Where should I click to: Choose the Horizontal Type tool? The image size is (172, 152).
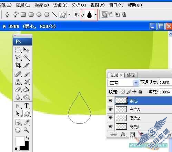tap(27, 106)
